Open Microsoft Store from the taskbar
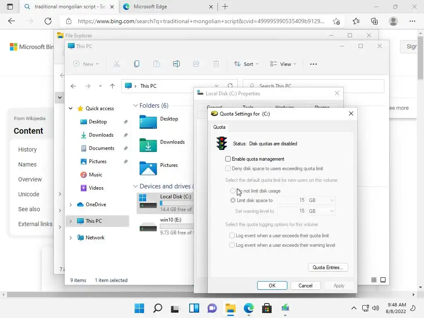Image resolution: width=424 pixels, height=318 pixels. tap(267, 308)
